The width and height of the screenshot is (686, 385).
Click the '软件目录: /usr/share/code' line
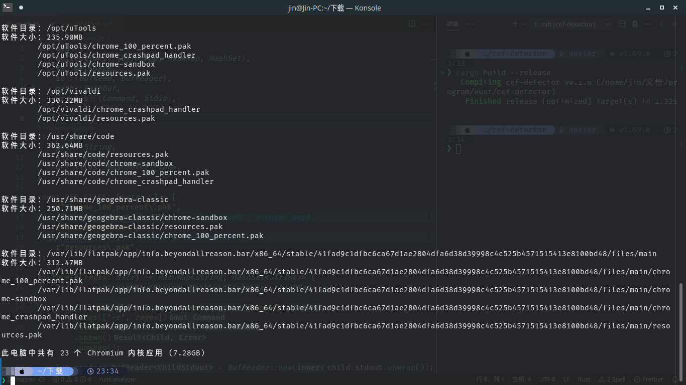pyautogui.click(x=58, y=136)
